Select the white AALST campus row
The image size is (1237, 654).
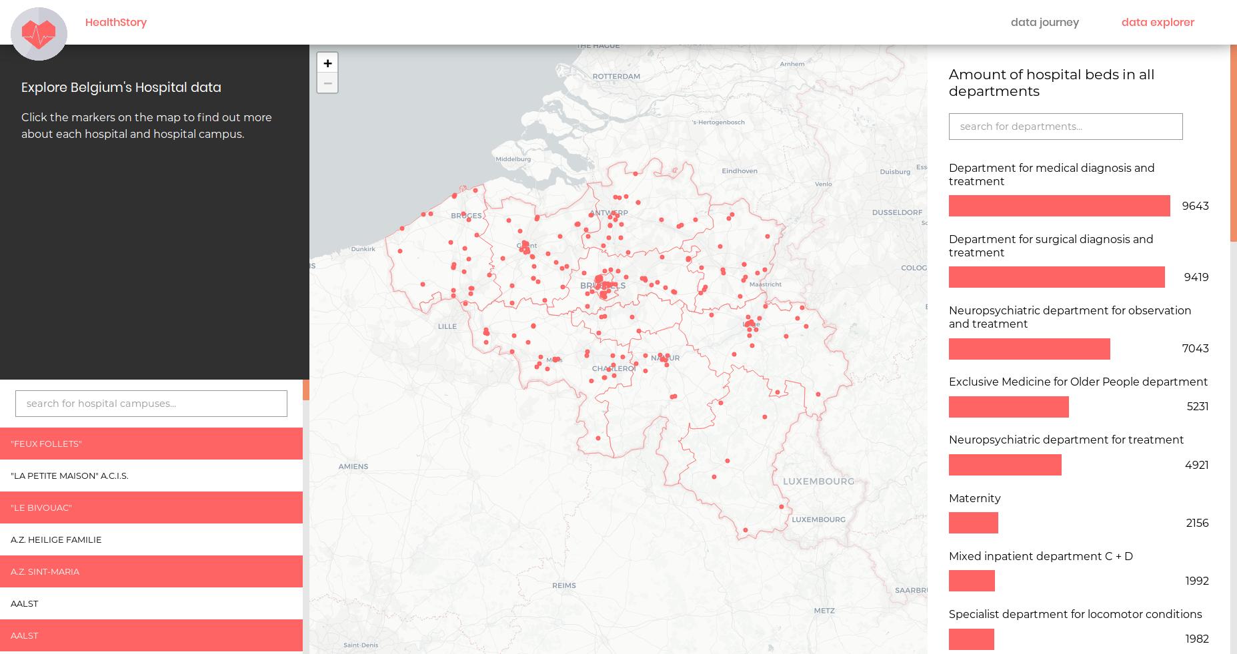151,603
